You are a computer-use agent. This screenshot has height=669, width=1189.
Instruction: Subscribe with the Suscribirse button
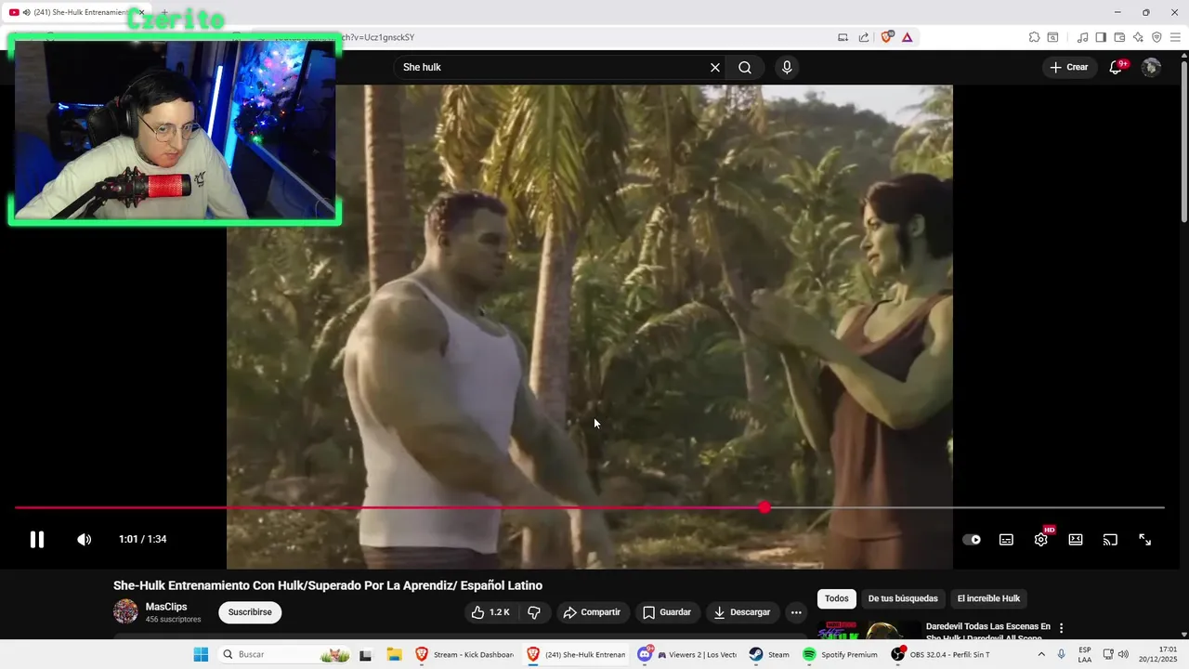250,612
